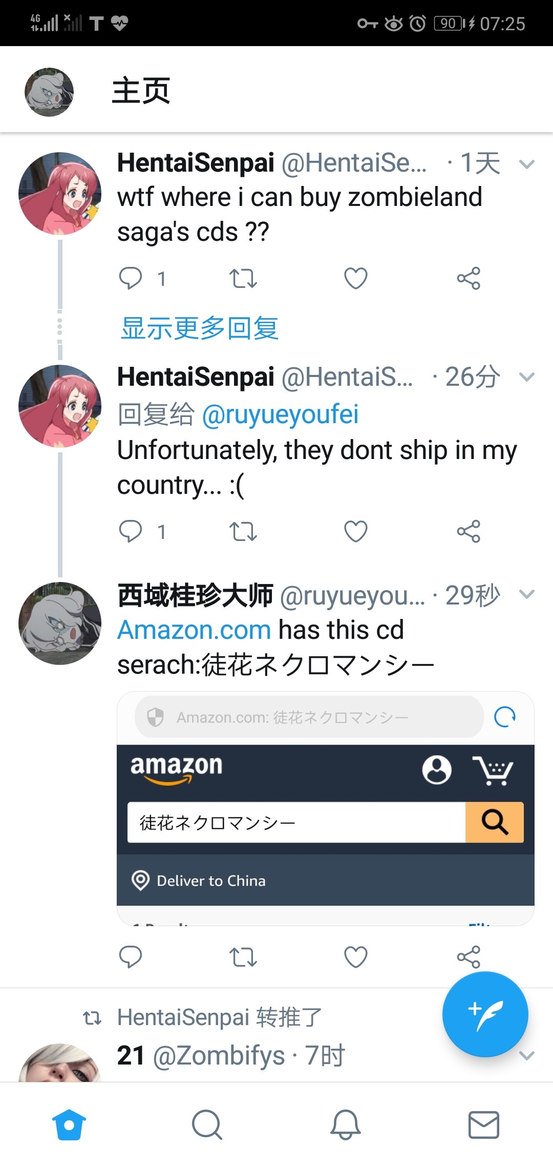This screenshot has height=1168, width=553.
Task: Tap the 显示更多回复 link
Action: [200, 328]
